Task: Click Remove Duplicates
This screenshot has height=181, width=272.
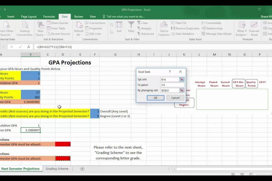Action: [x=185, y=28]
